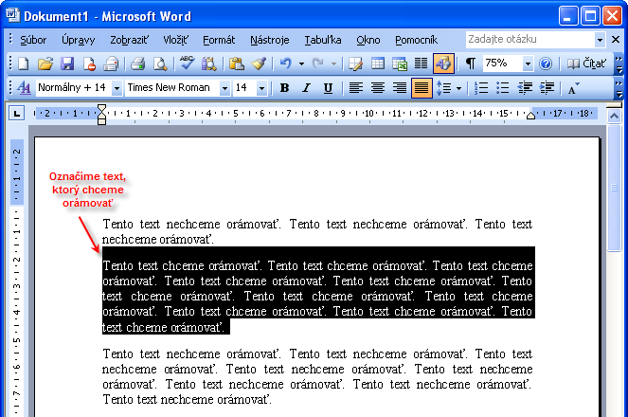
Task: Save the document with the floppy disk icon
Action: [x=67, y=63]
